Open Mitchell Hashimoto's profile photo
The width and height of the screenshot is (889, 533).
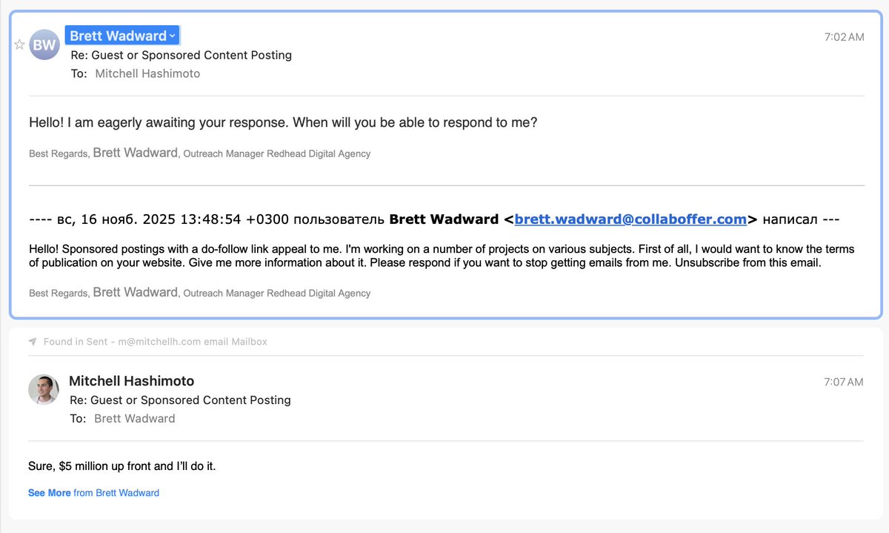[44, 389]
